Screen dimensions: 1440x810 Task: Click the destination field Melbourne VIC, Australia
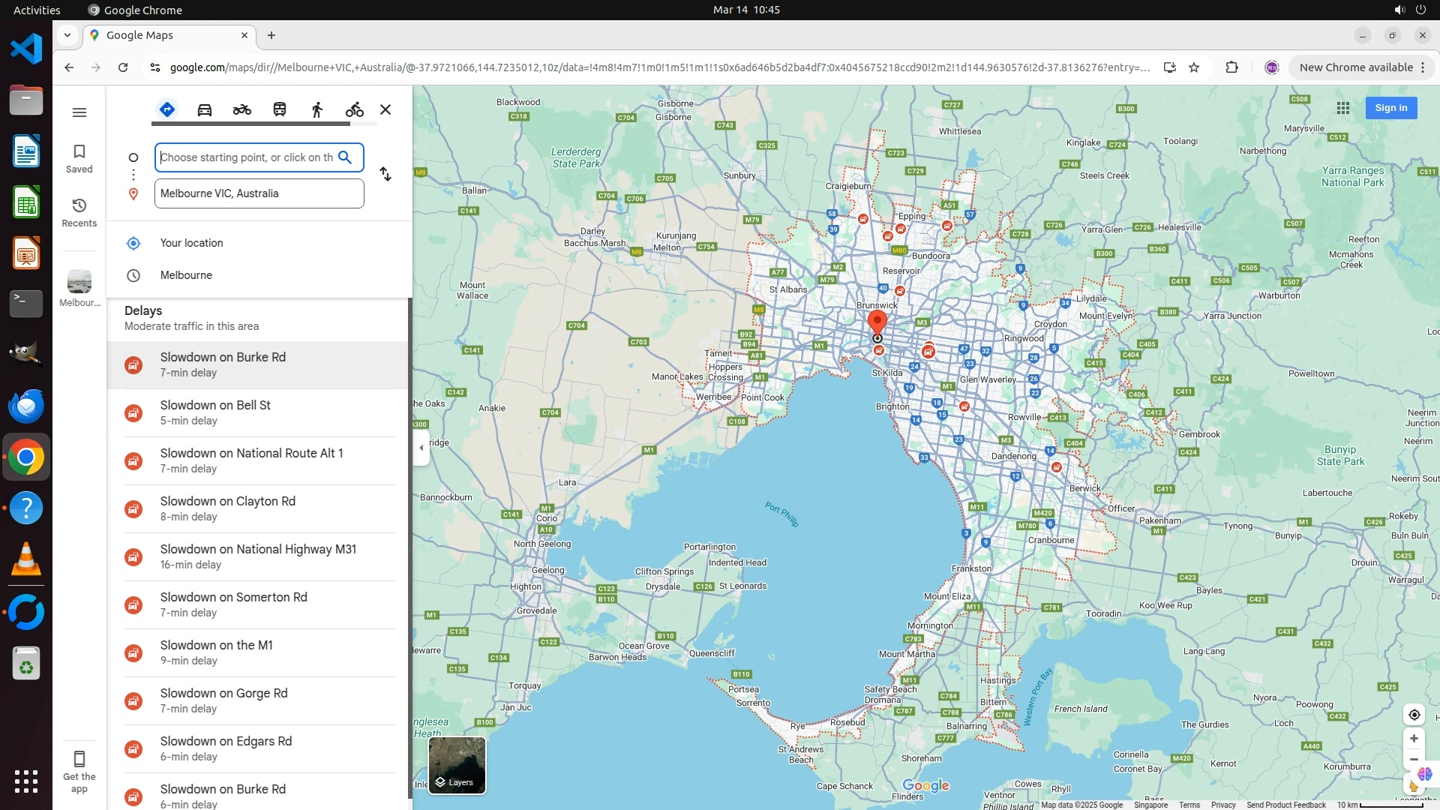pyautogui.click(x=259, y=193)
